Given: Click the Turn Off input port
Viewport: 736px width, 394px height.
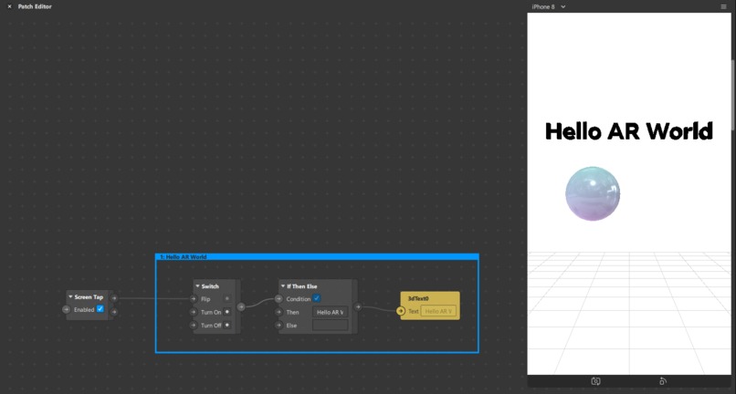Looking at the screenshot, I should [x=193, y=325].
